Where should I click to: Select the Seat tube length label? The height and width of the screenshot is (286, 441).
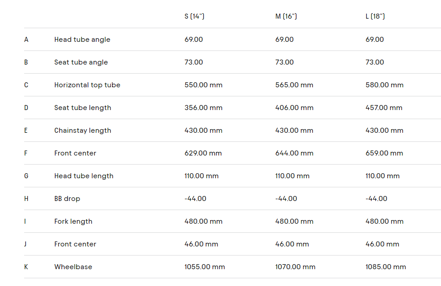[x=82, y=108]
